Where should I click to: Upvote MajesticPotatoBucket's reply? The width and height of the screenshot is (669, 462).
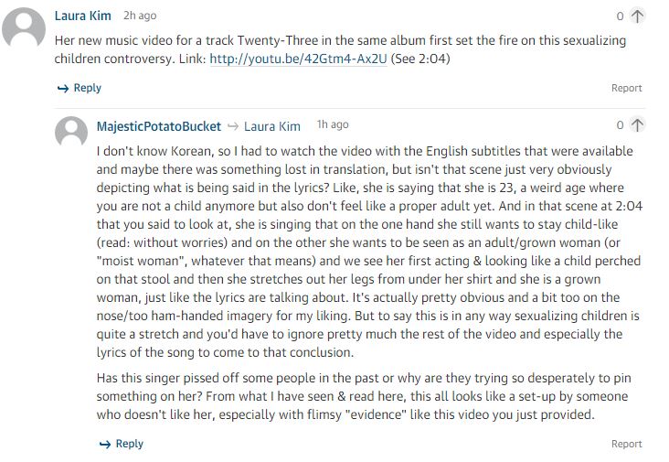[637, 125]
